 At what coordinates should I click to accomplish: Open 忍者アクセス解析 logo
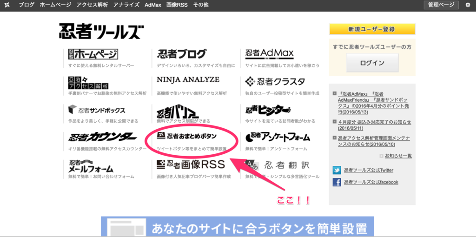click(88, 83)
